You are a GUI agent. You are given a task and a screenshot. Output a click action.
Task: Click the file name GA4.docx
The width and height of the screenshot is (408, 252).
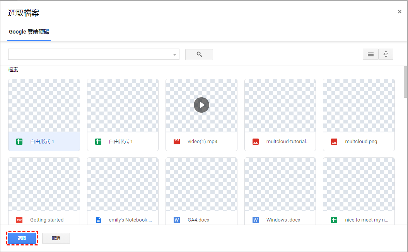pos(198,220)
